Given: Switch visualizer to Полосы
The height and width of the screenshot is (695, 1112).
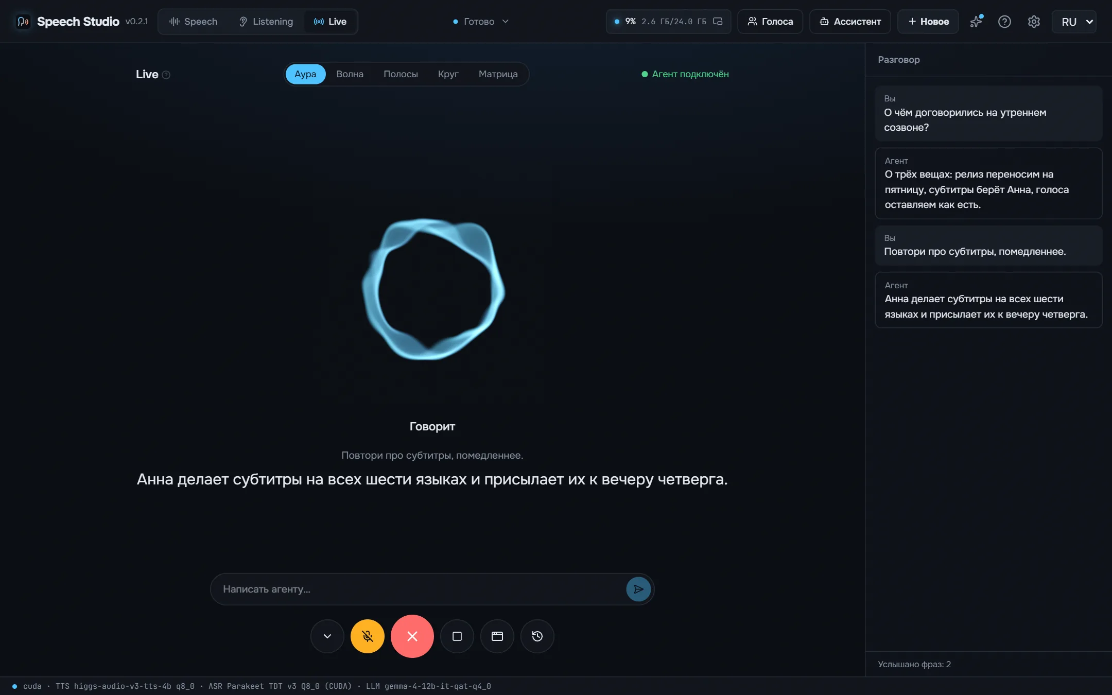Looking at the screenshot, I should click(401, 74).
